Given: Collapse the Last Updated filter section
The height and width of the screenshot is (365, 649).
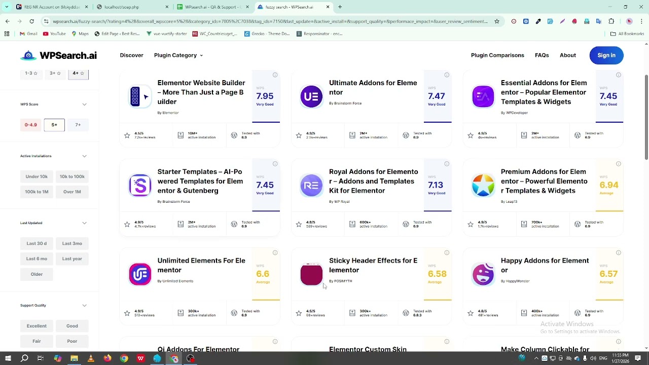Looking at the screenshot, I should 84,223.
